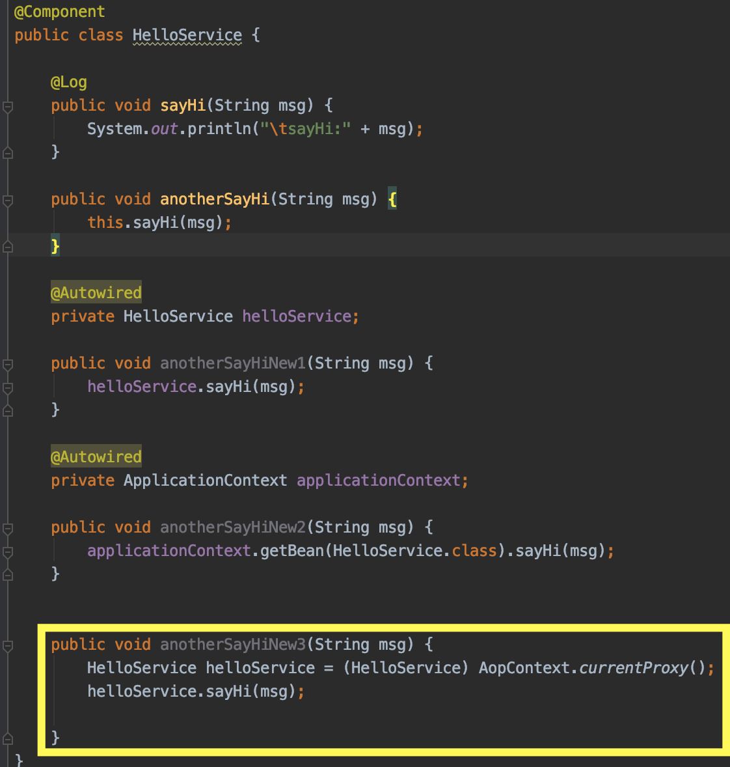Click the highlighted closing brace of anotherSayHi
Image resolution: width=730 pixels, height=767 pixels.
coord(55,246)
